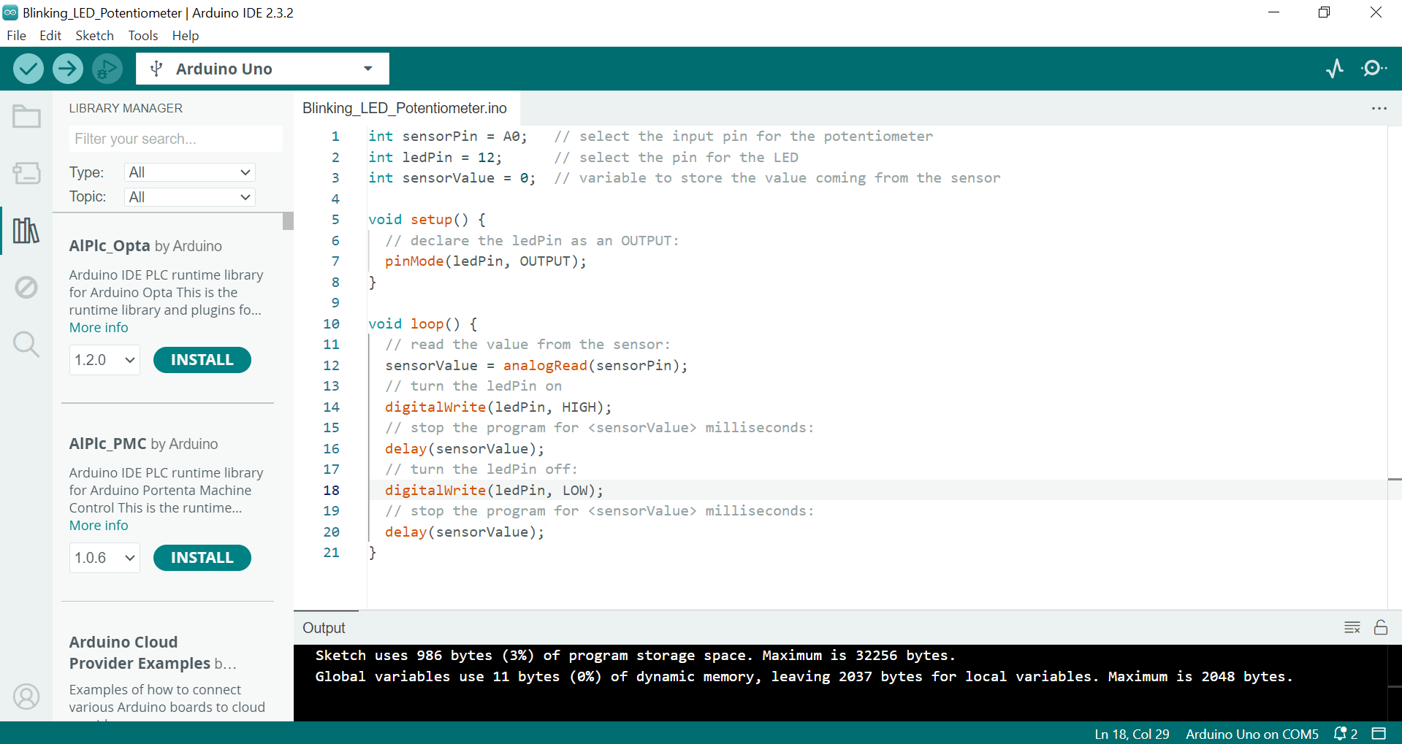Open More info for AIPlc_Opta
This screenshot has height=744, width=1402.
[99, 328]
